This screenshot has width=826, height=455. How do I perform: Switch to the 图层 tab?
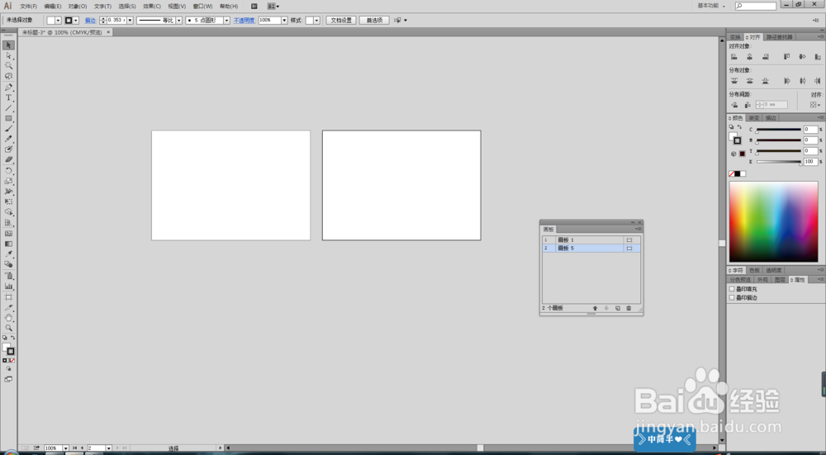point(781,280)
